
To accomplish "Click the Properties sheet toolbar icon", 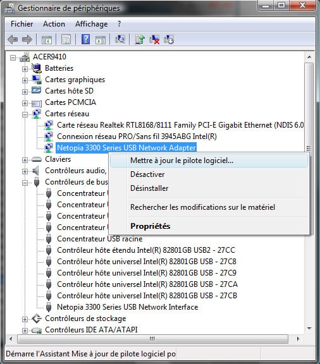I will pos(66,39).
